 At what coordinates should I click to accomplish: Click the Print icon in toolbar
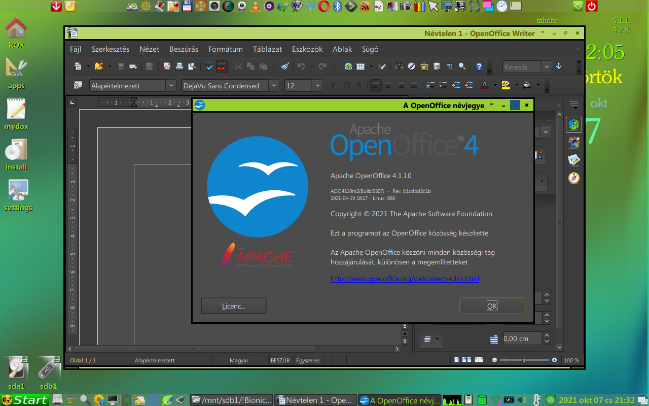coord(179,66)
